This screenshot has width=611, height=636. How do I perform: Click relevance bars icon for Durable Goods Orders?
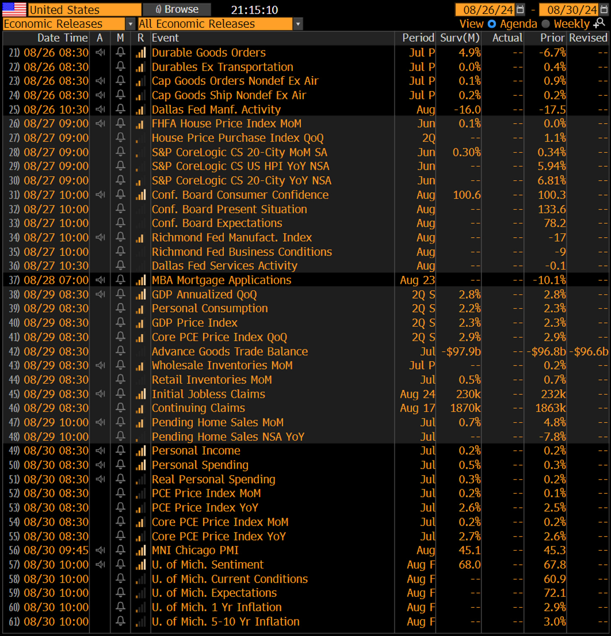[x=141, y=53]
